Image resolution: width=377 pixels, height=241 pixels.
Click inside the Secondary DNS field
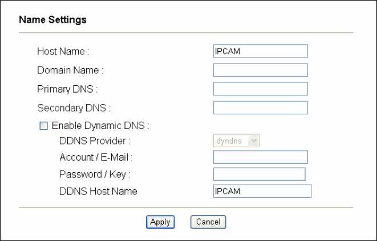coord(260,107)
